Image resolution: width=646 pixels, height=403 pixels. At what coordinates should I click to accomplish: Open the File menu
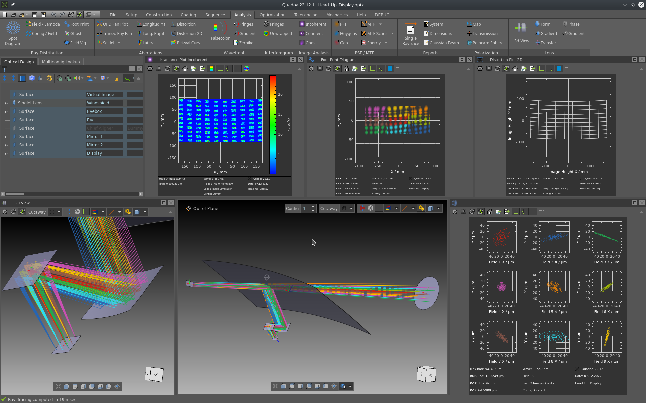[113, 15]
